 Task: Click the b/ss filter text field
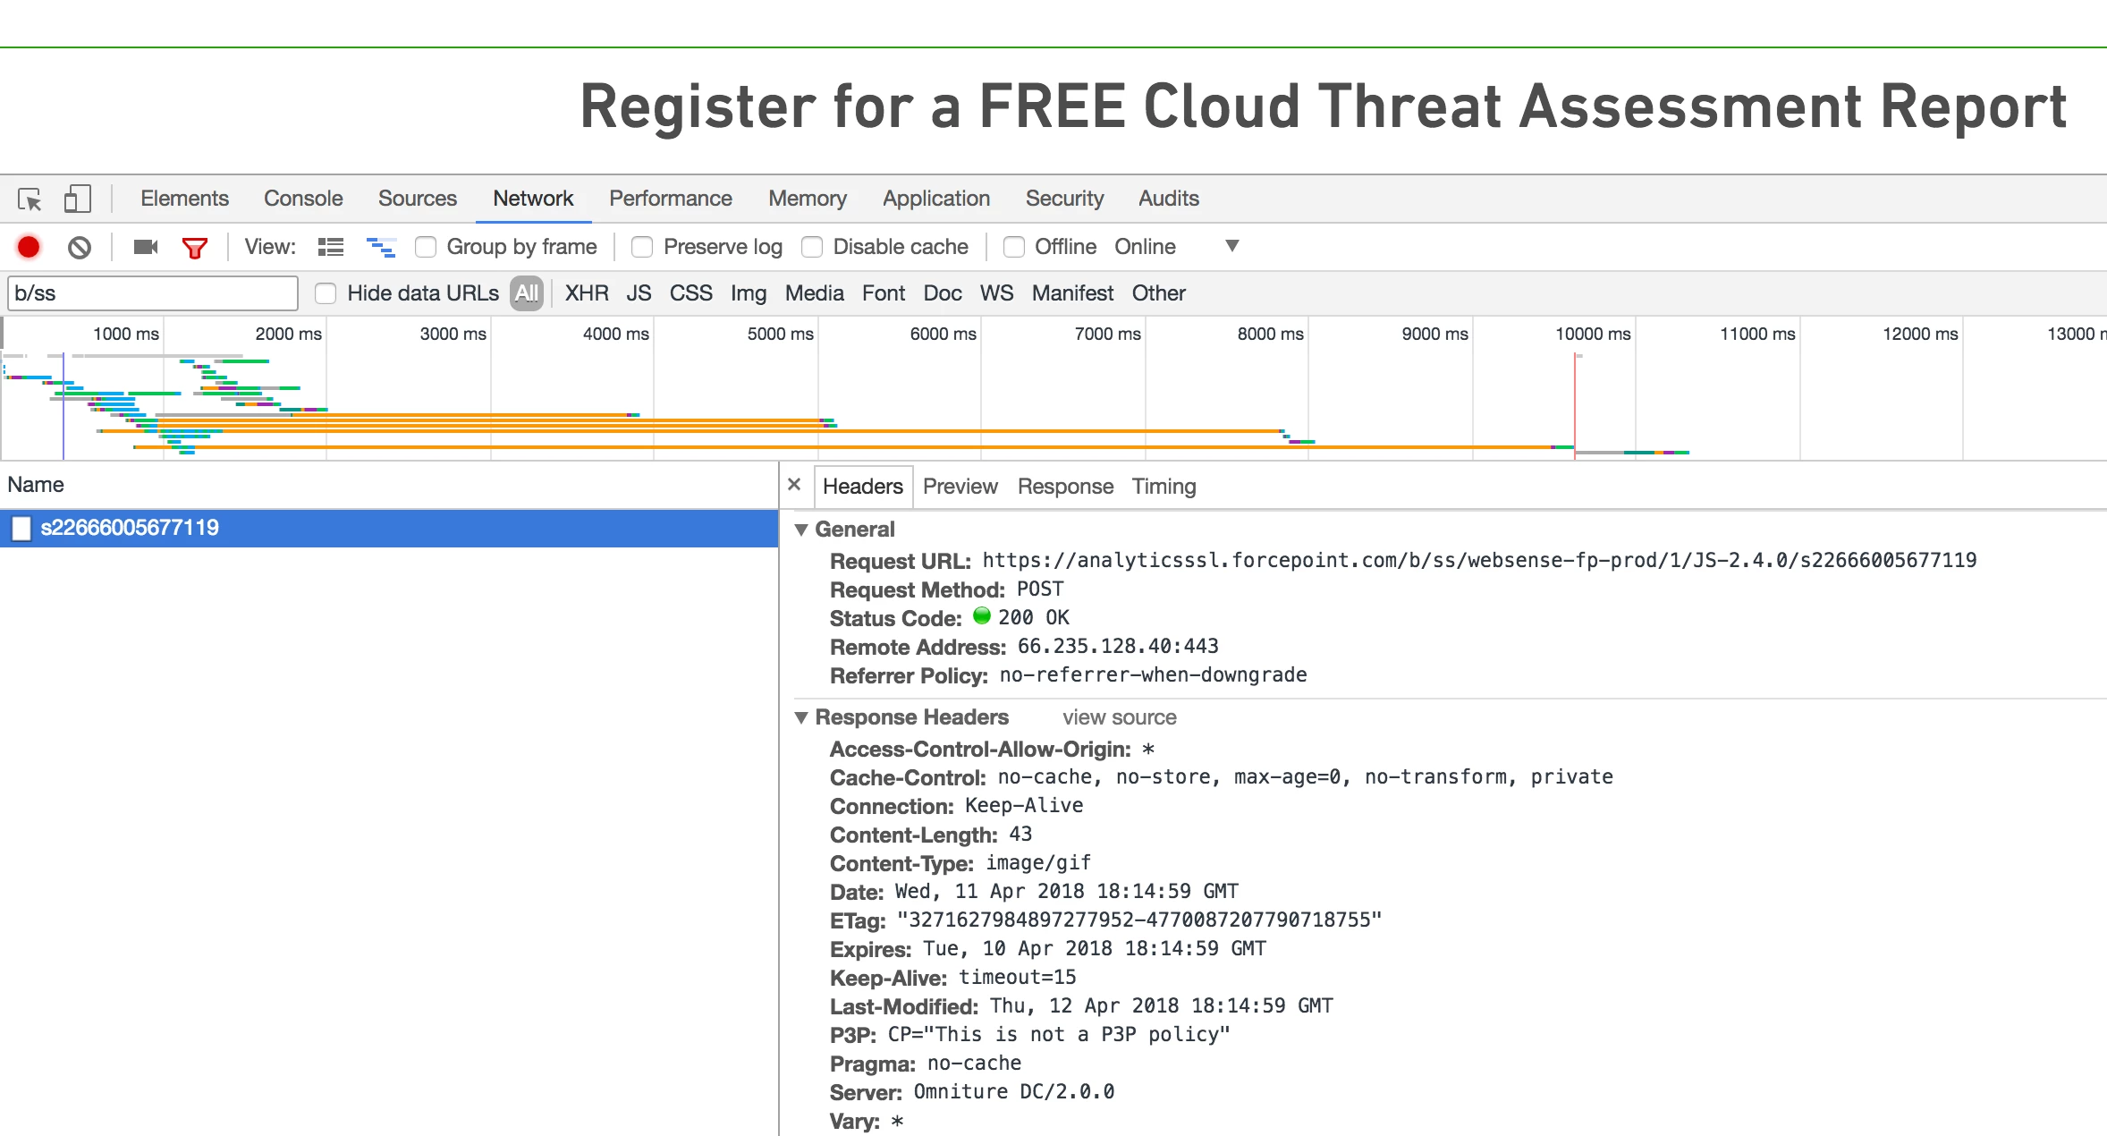(152, 293)
